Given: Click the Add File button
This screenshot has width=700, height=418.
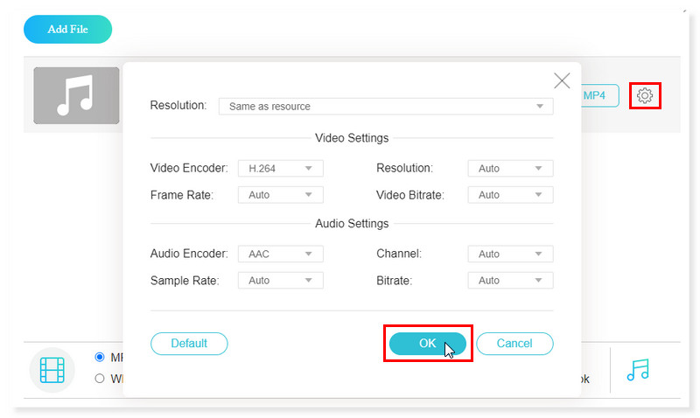Looking at the screenshot, I should point(67,29).
